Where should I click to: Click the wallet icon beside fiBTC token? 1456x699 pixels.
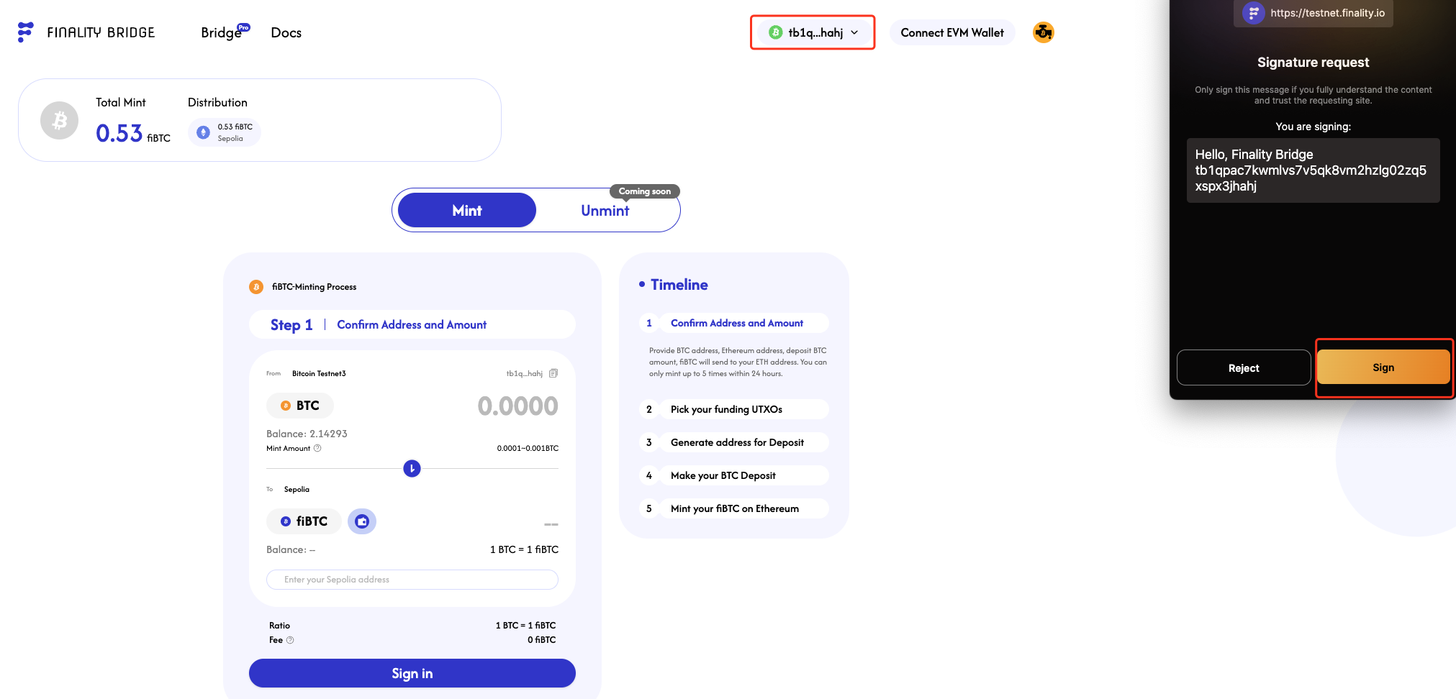point(361,521)
